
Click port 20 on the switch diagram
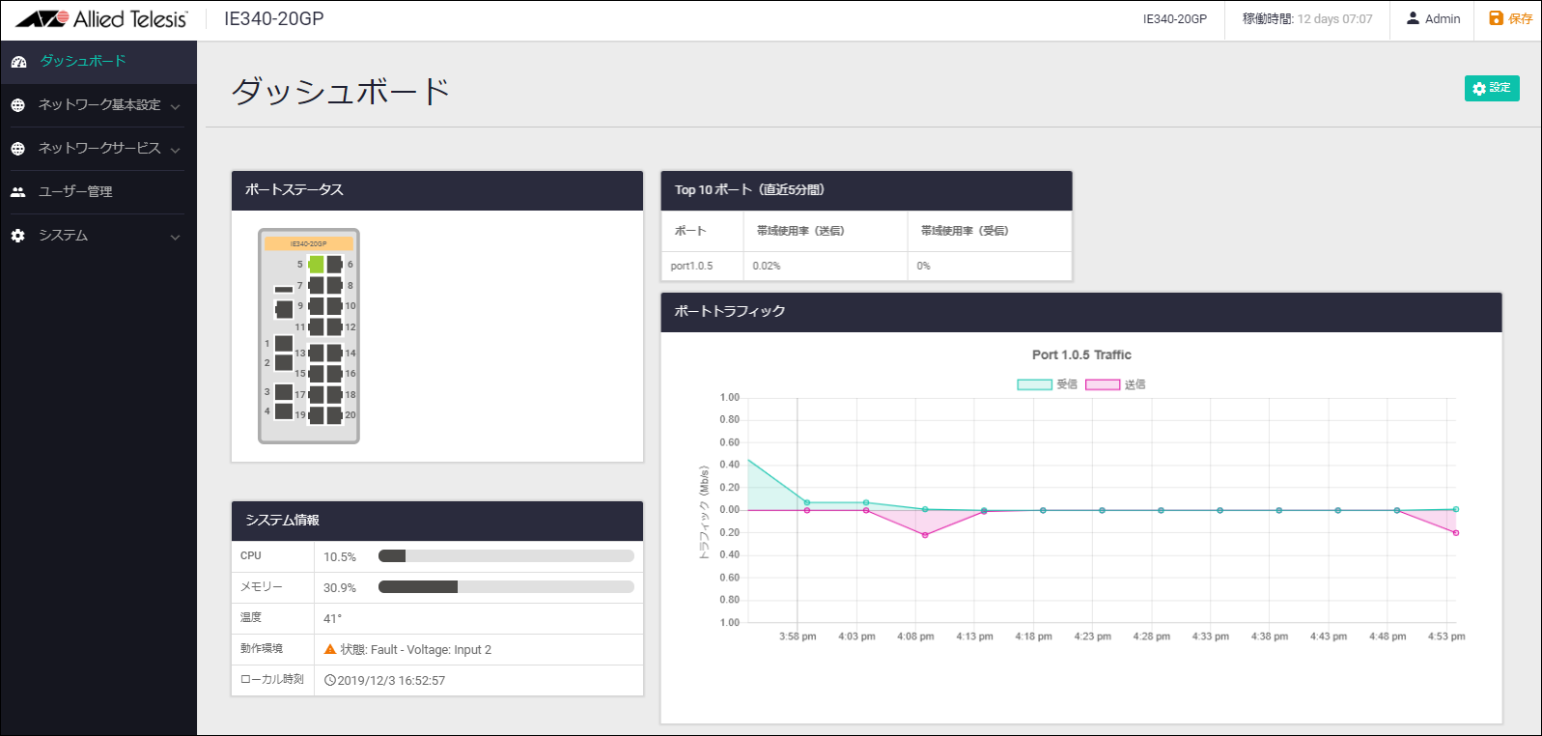tap(335, 415)
